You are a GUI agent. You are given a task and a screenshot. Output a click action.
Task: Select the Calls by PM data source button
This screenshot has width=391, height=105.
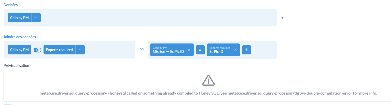point(20,18)
